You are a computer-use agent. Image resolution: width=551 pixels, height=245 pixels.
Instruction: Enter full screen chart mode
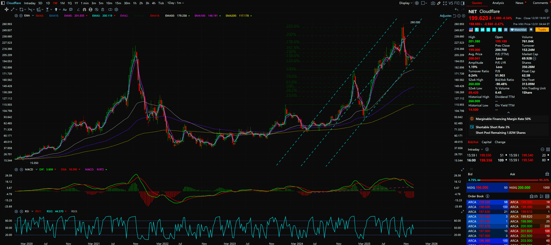[x=445, y=3]
